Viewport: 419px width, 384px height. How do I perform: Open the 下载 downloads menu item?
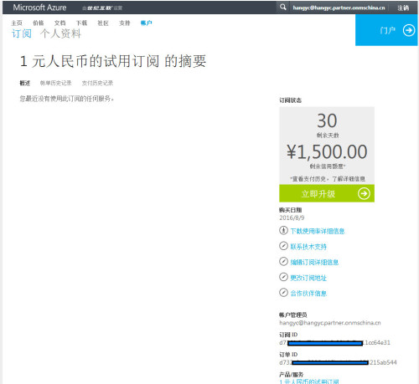(x=81, y=23)
